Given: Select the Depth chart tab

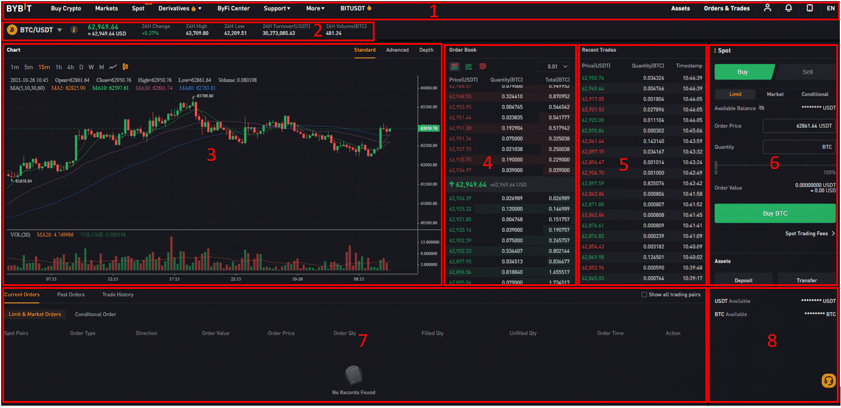Looking at the screenshot, I should pyautogui.click(x=426, y=50).
